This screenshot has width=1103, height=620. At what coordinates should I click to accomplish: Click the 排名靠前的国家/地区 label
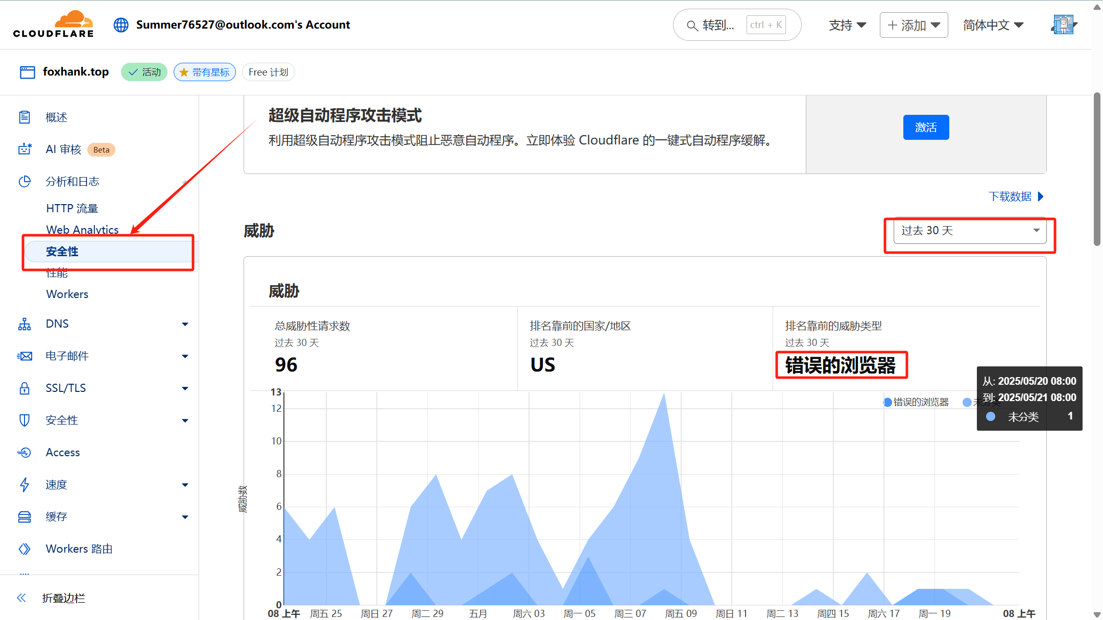(581, 326)
